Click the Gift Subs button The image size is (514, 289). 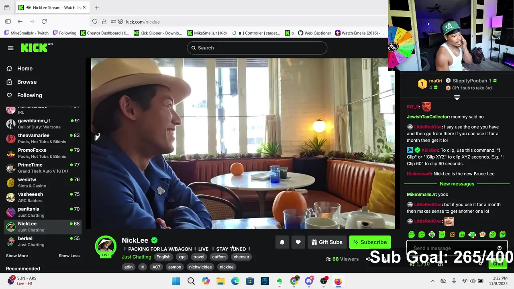coord(327,242)
